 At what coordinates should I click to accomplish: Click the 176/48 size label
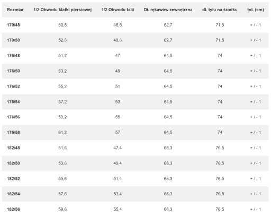(13, 56)
